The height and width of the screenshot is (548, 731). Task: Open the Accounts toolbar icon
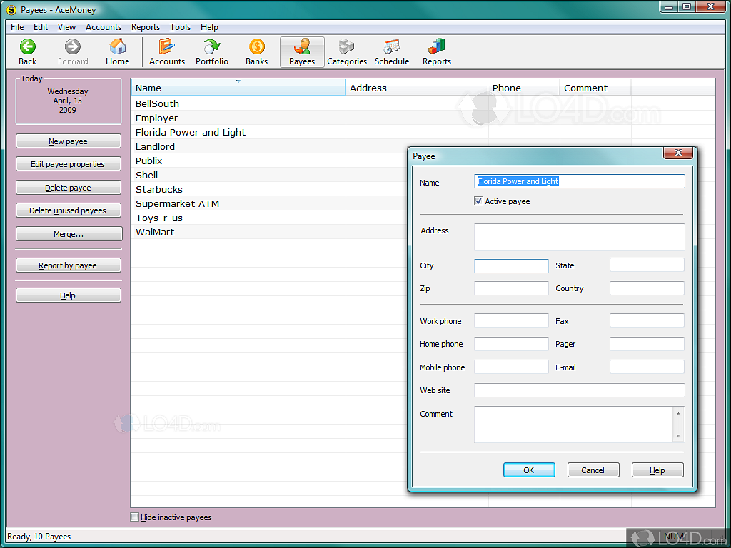167,50
